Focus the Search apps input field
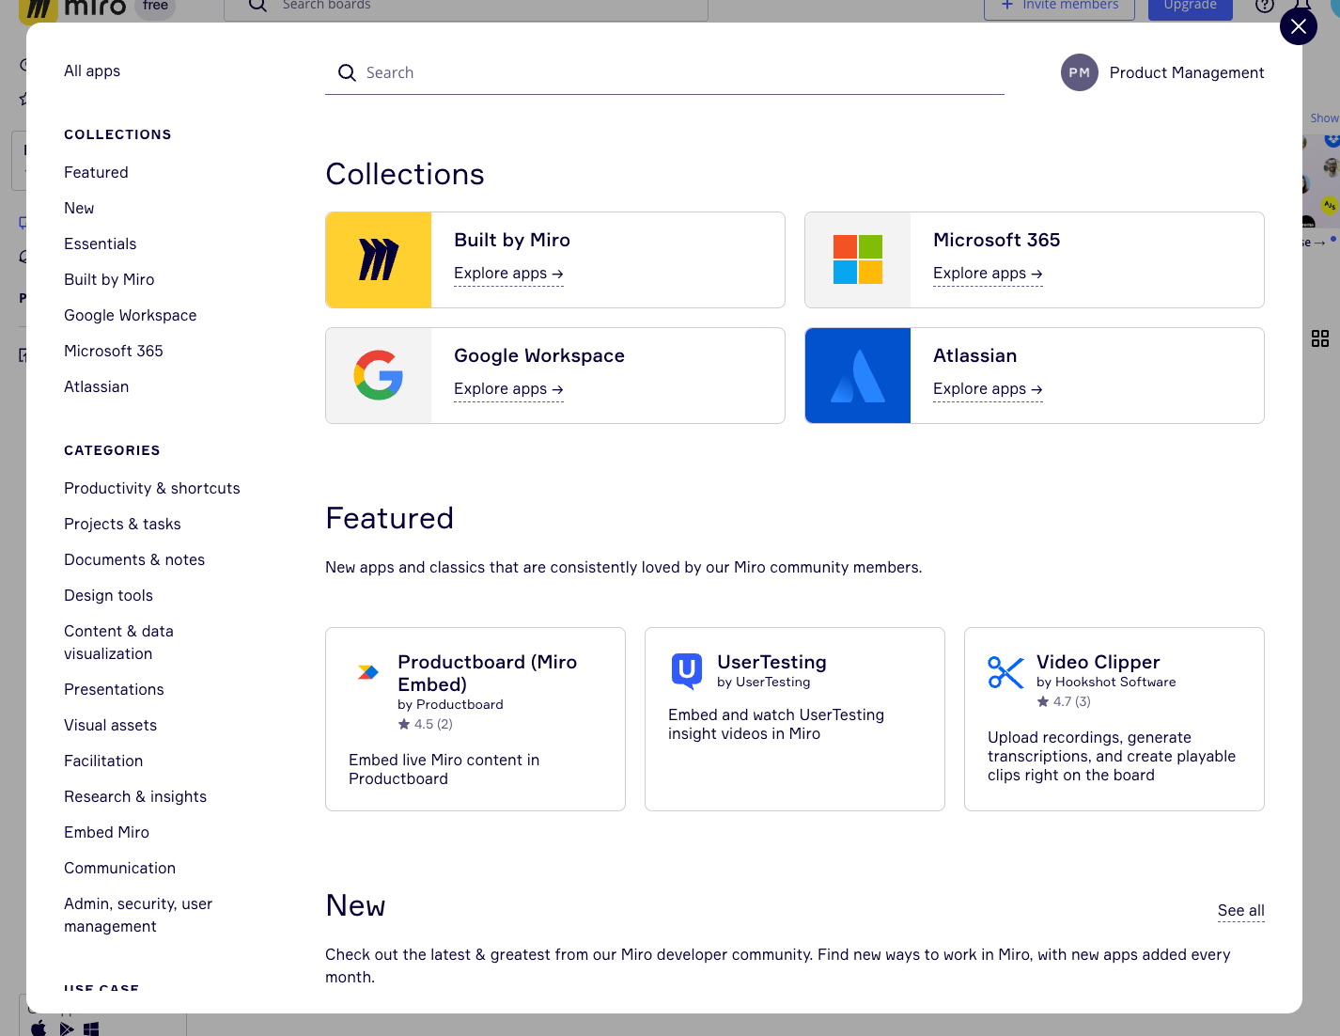Viewport: 1340px width, 1036px height. [x=664, y=72]
